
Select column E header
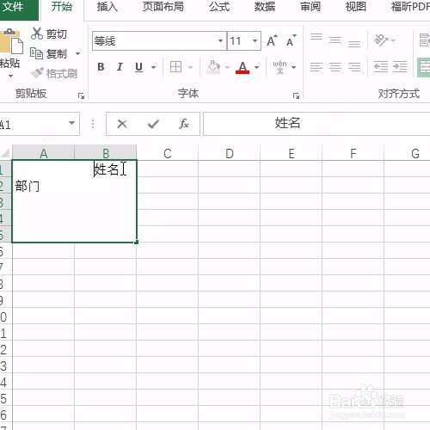292,154
